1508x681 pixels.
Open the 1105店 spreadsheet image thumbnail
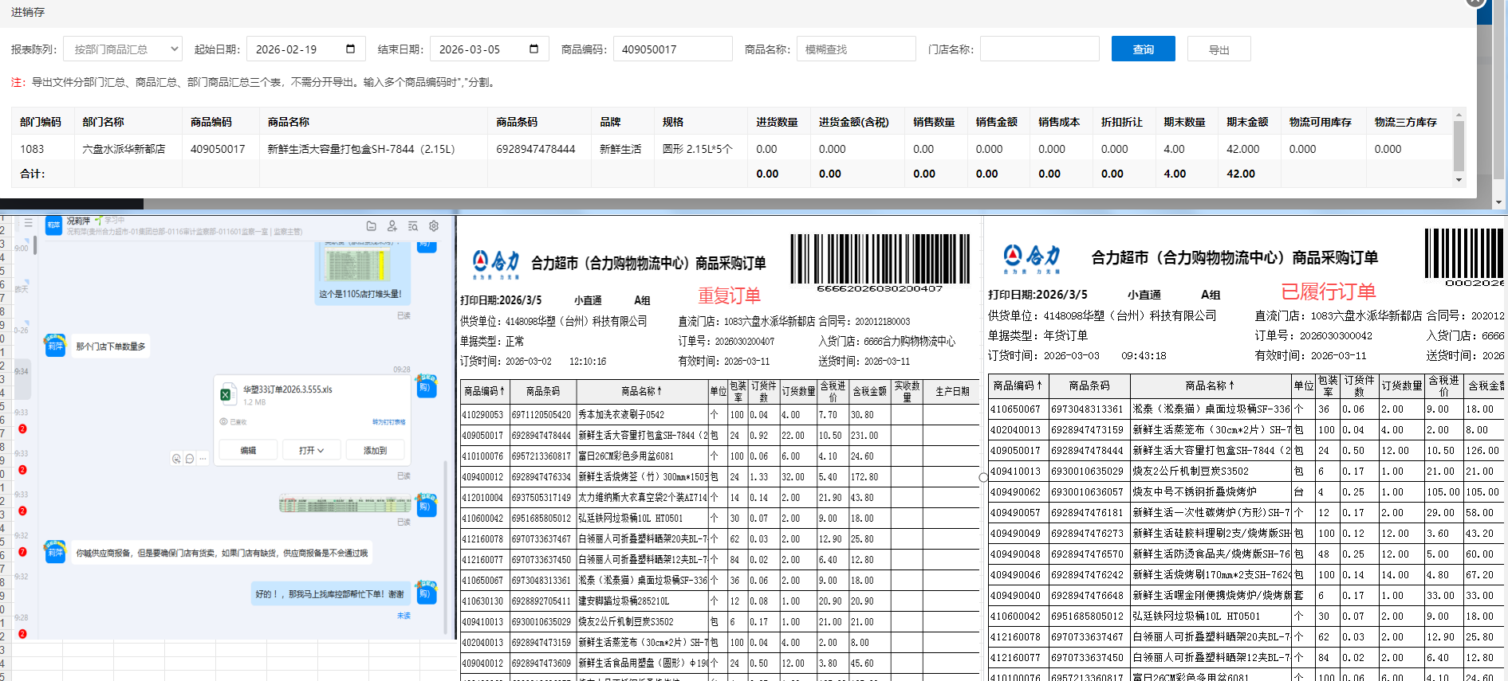click(x=356, y=264)
